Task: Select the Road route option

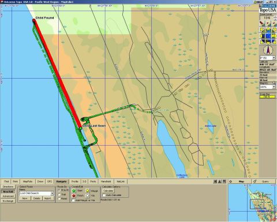Action: pyautogui.click(x=59, y=199)
